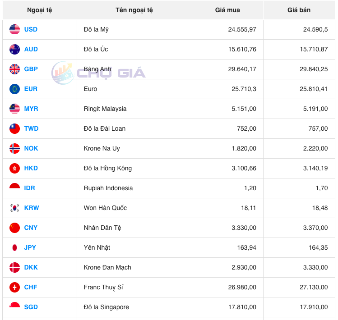Click the Euro buy price 25.710,3
This screenshot has height=320, width=338.
pos(244,89)
